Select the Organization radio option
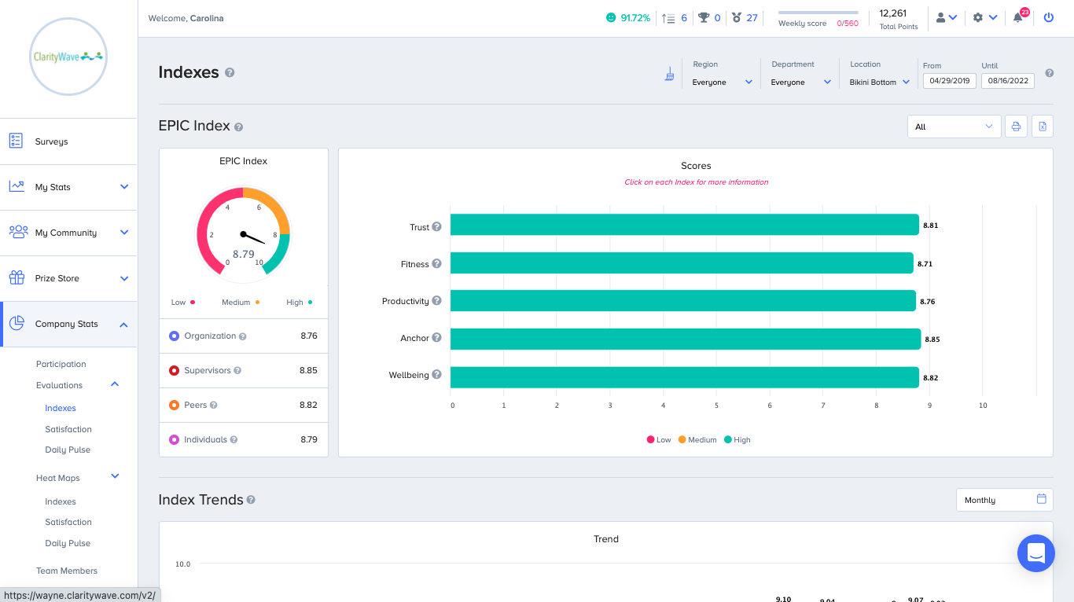The image size is (1074, 602). 175,336
